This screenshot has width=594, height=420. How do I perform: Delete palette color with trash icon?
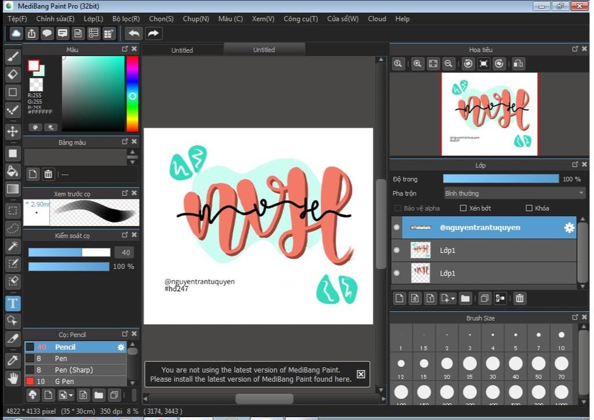pyautogui.click(x=48, y=174)
